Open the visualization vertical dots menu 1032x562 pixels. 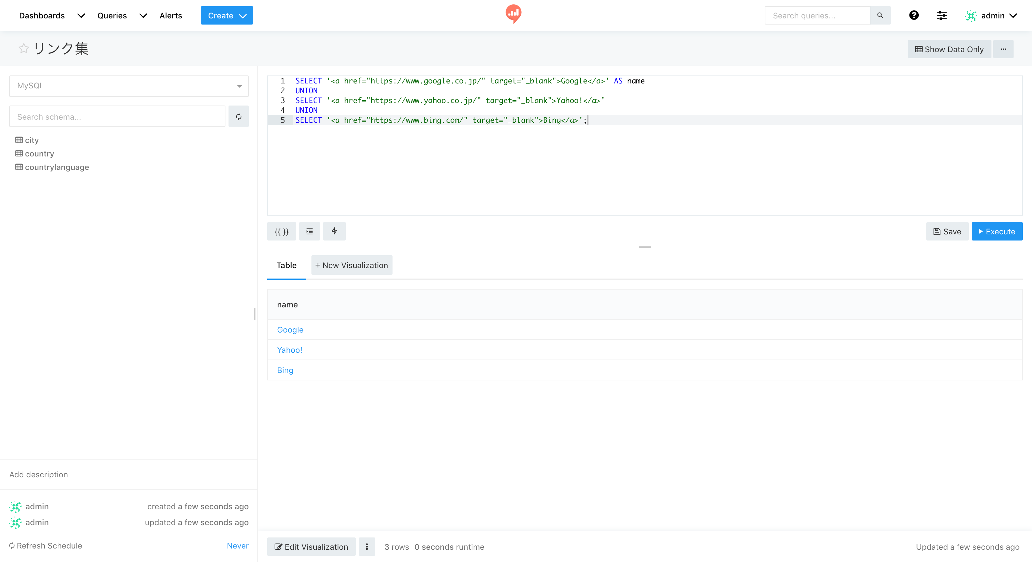(366, 547)
